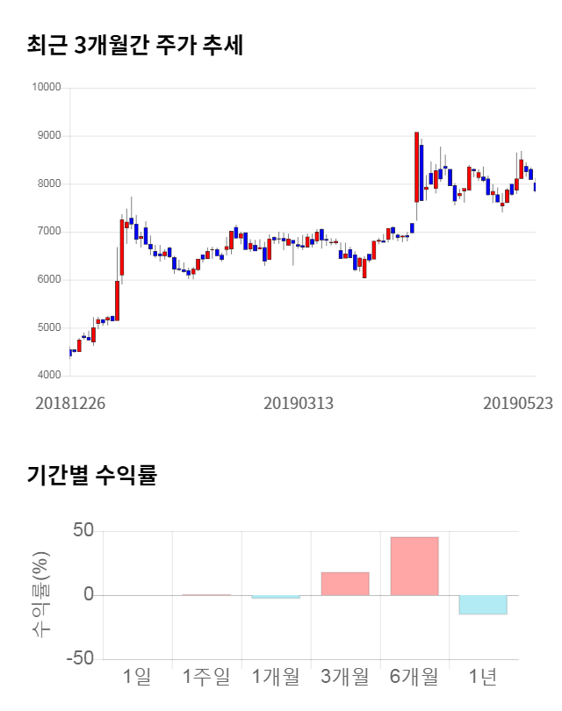Select the 20190523 date label
Image resolution: width=562 pixels, height=711 pixels.
518,403
